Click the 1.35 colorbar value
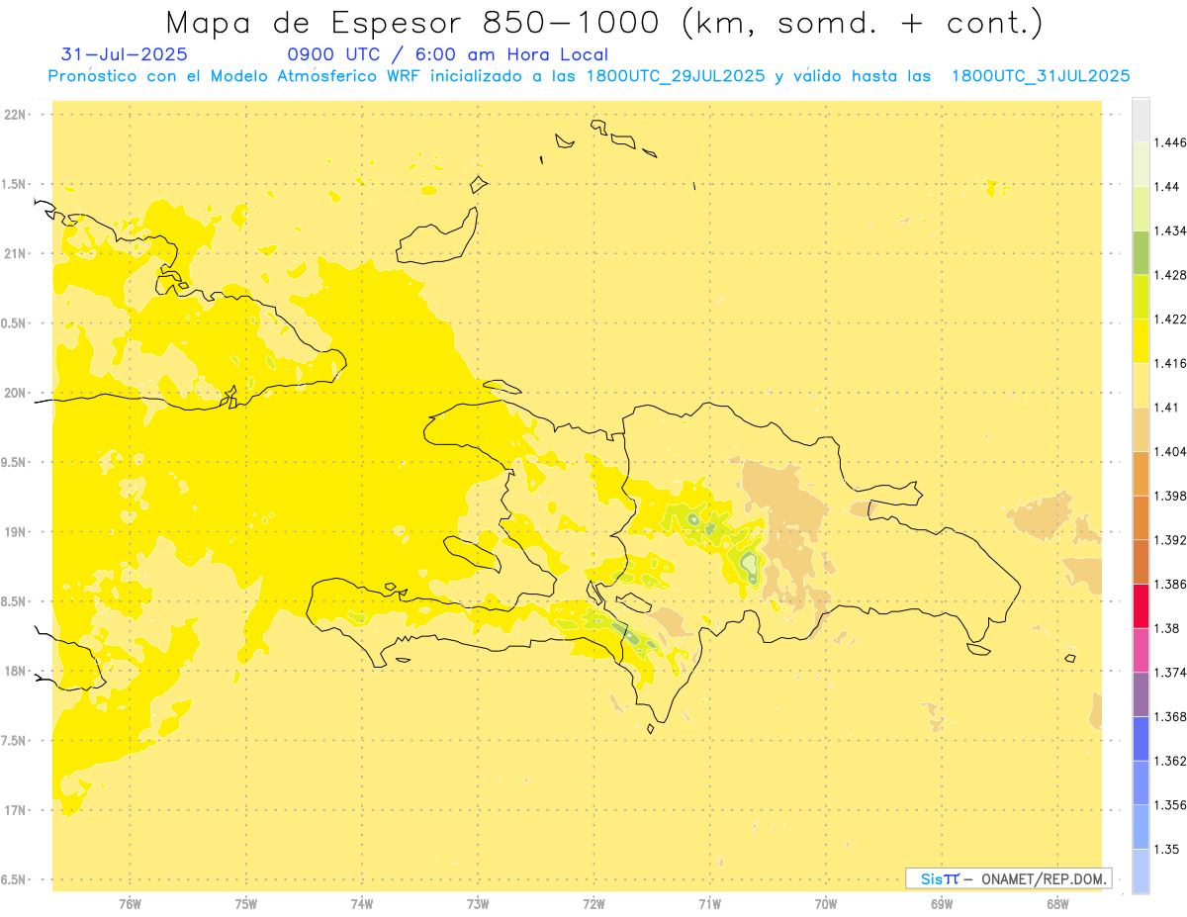The height and width of the screenshot is (917, 1187). tap(1167, 849)
